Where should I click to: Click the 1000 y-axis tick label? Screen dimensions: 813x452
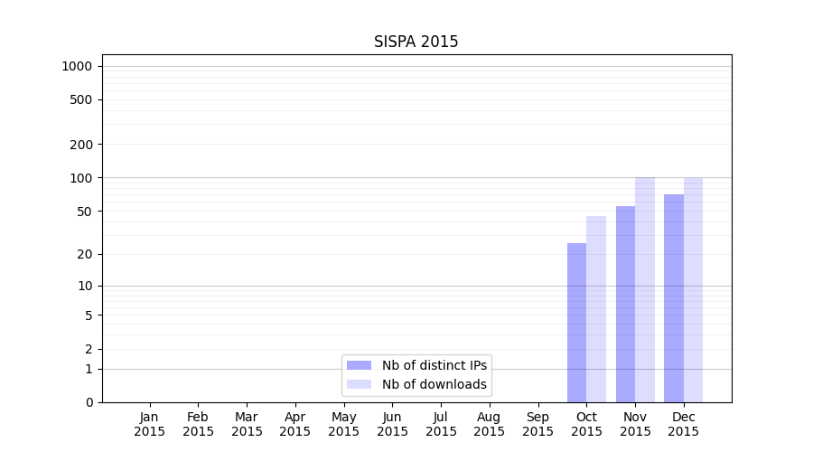(77, 66)
